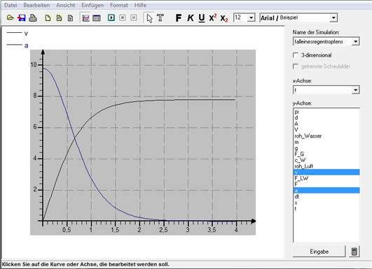Viewport: 372px width, 269px height.
Task: Print the diagram using the printer icon
Action: 33,17
